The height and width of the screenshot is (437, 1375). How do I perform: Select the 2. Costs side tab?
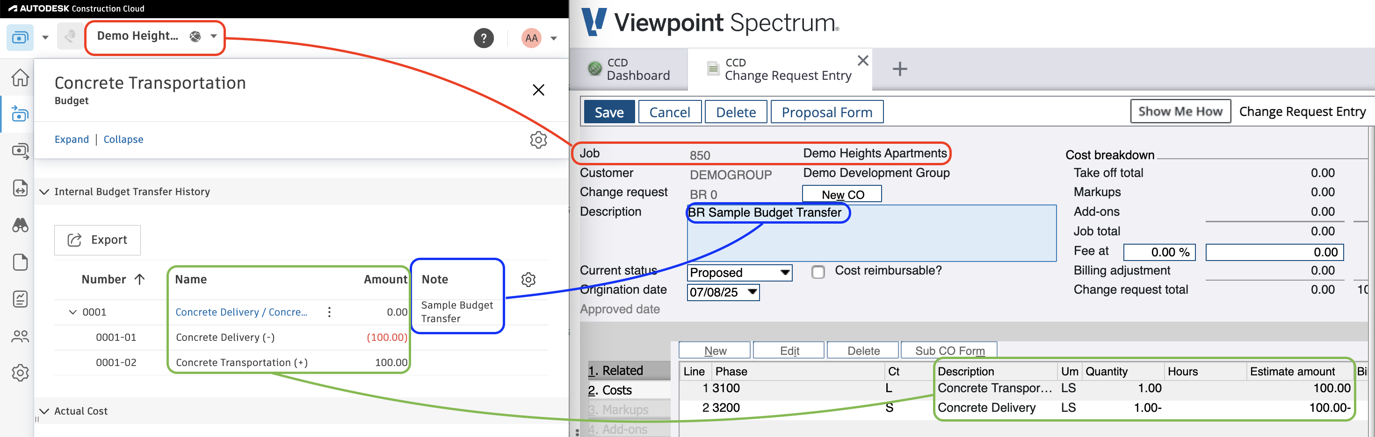[x=629, y=390]
